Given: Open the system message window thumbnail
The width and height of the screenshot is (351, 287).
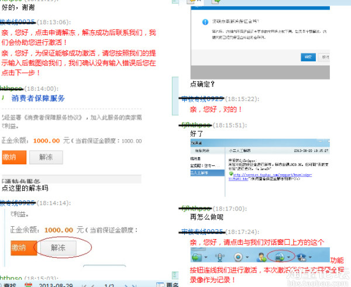Looking at the screenshot, I should (260, 168).
